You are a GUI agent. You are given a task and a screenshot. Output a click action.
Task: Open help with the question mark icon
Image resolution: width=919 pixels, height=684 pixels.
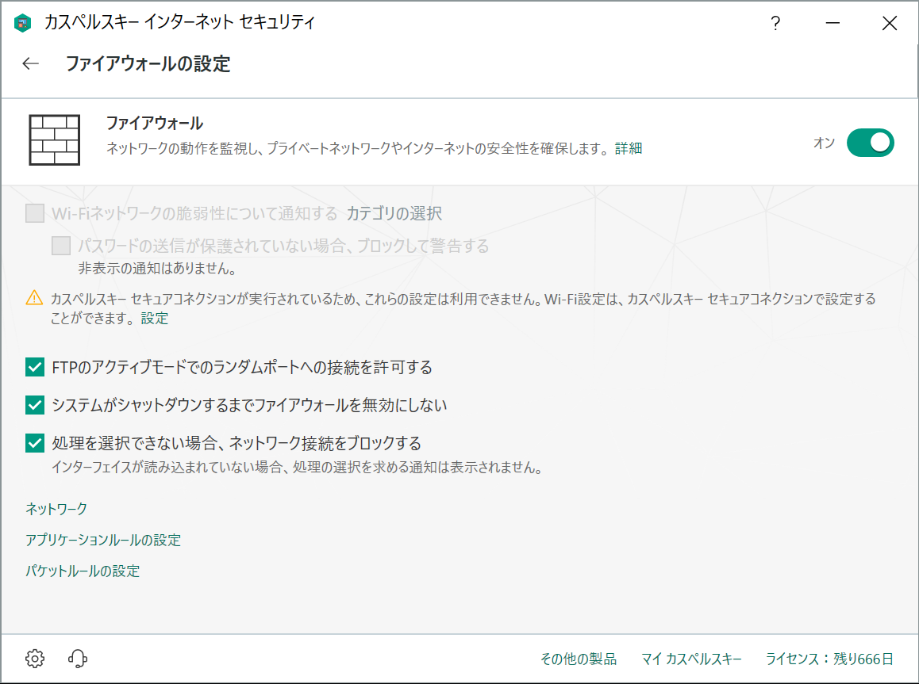click(x=775, y=23)
